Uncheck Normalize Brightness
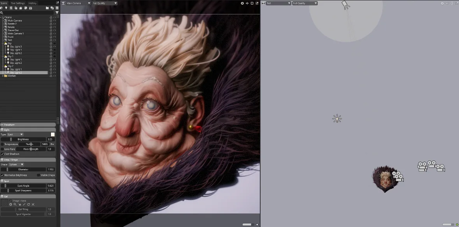Screen dimensions: 459x227 (x=2, y=175)
